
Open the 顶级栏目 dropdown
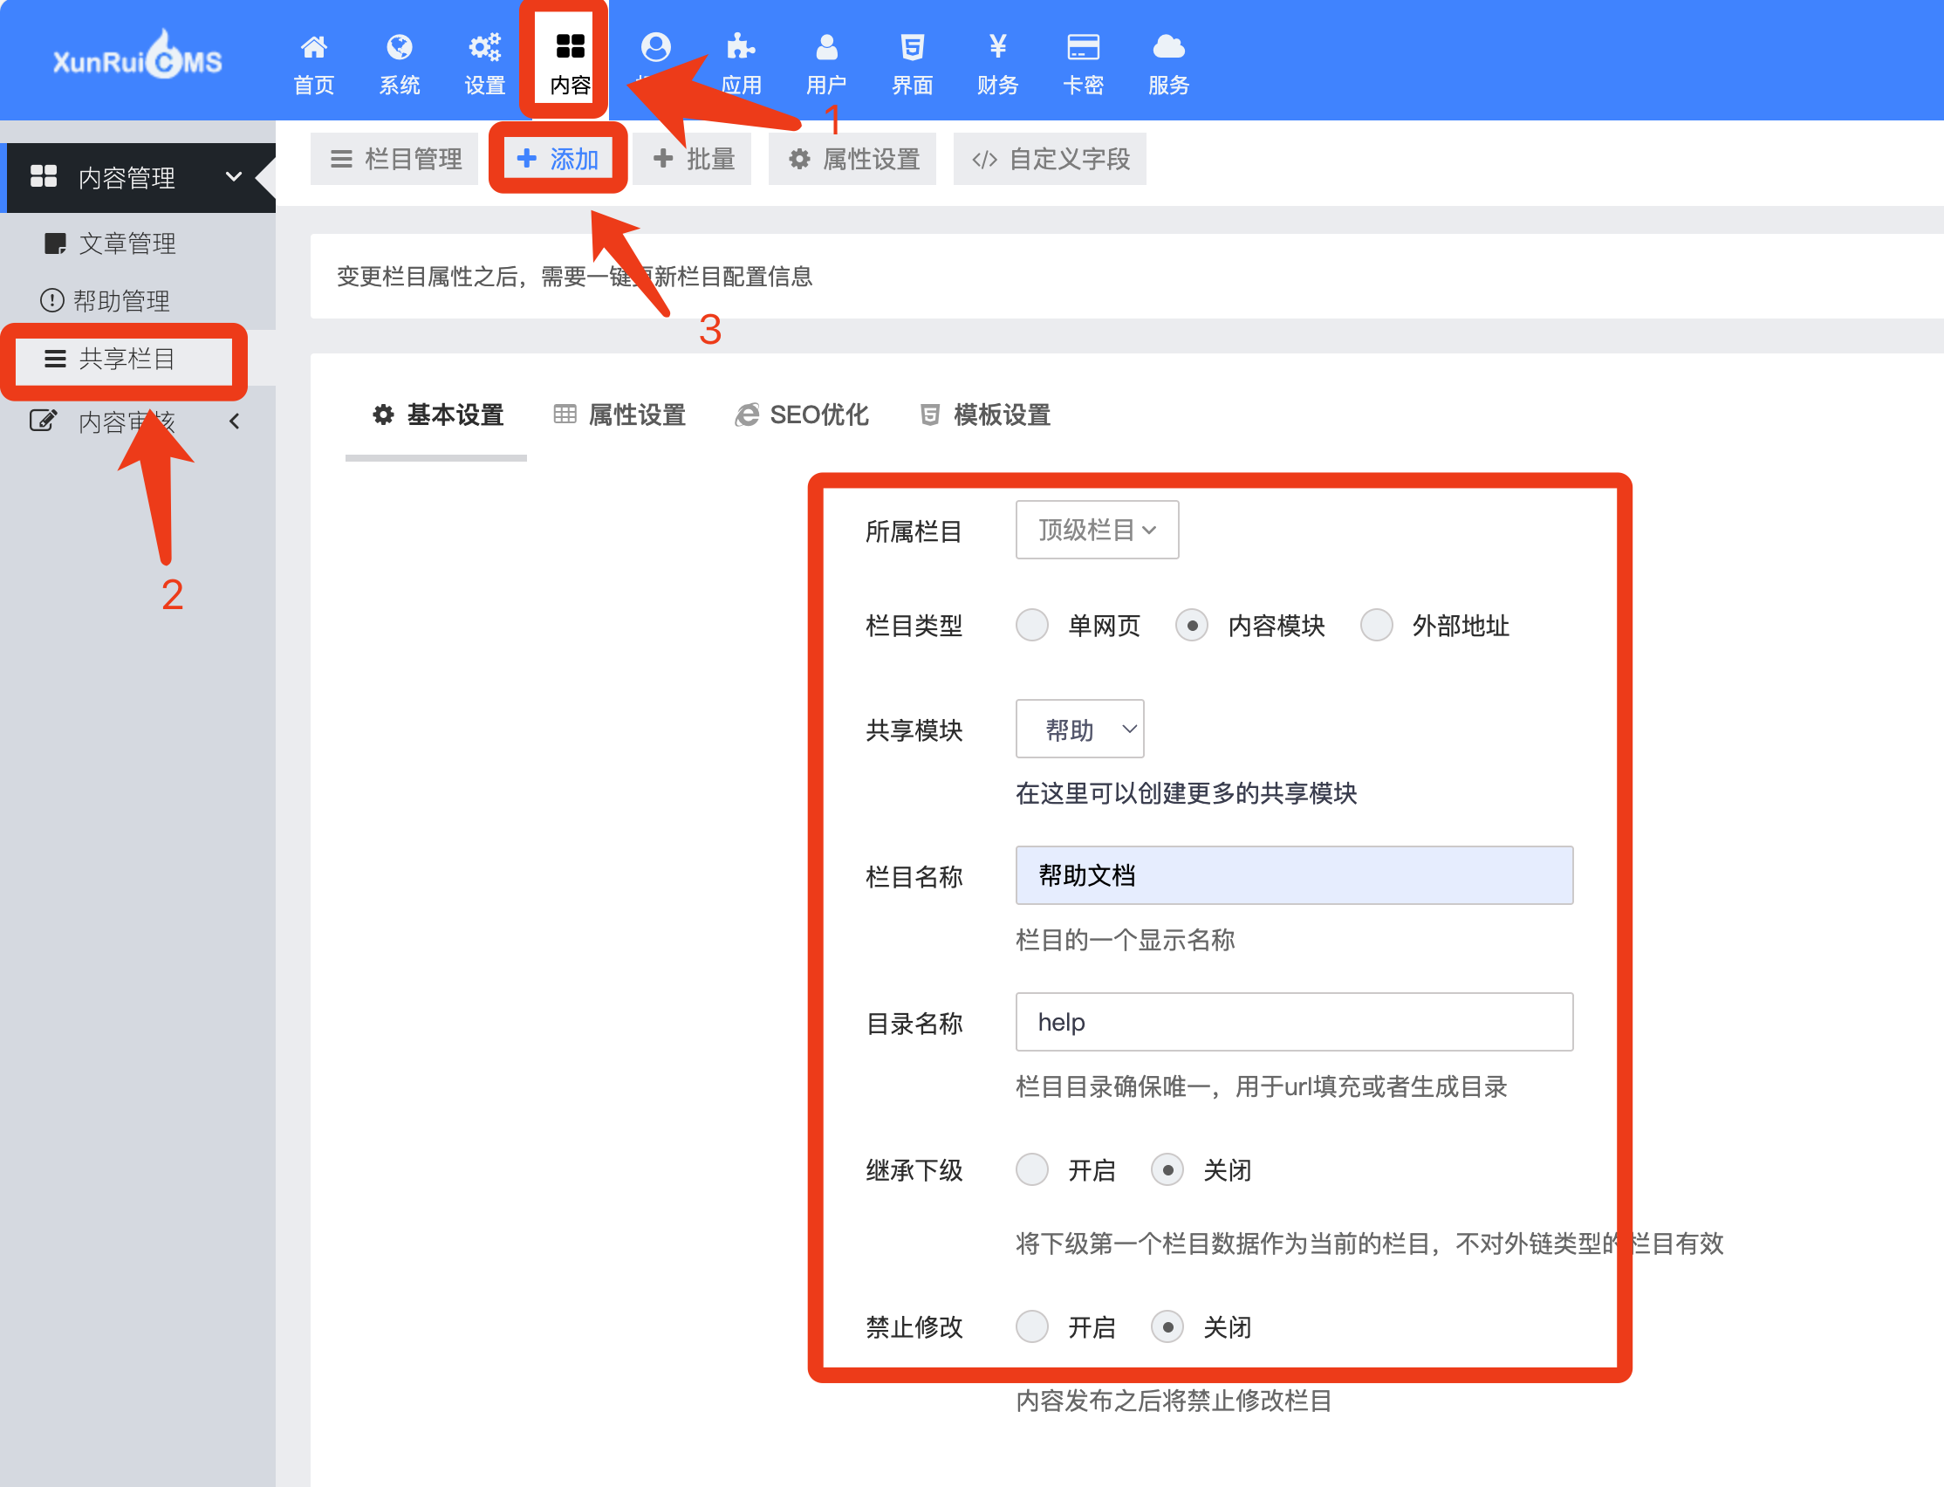point(1096,531)
